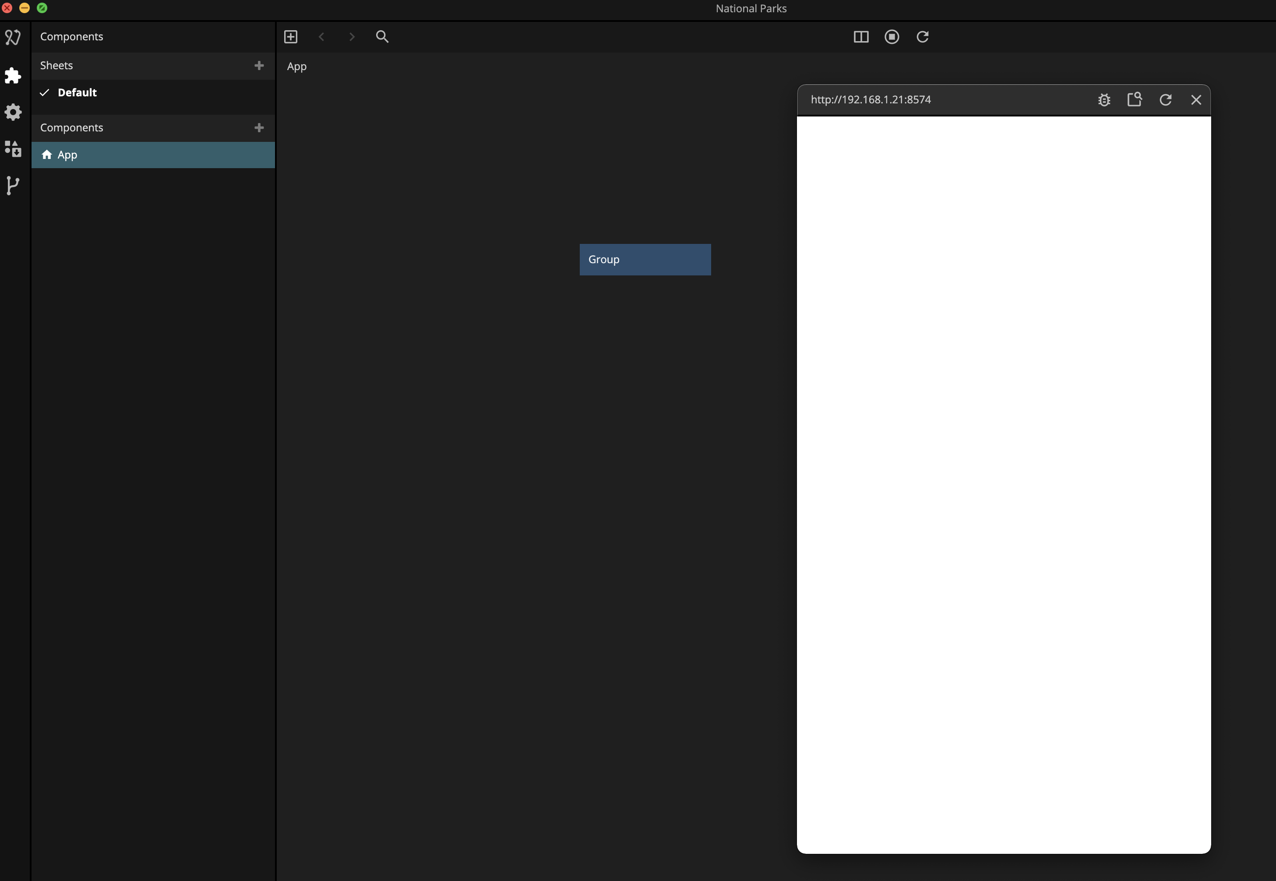Close the preview panel

1196,100
